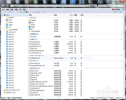The width and height of the screenshot is (126, 100).
Task: Collapse the ASI插件 (6) group
Action: pos(121,39)
